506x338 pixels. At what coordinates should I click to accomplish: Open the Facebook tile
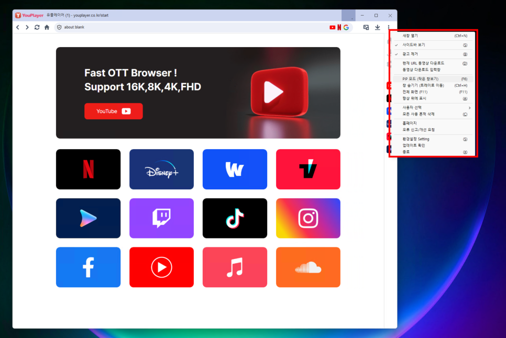(x=88, y=267)
